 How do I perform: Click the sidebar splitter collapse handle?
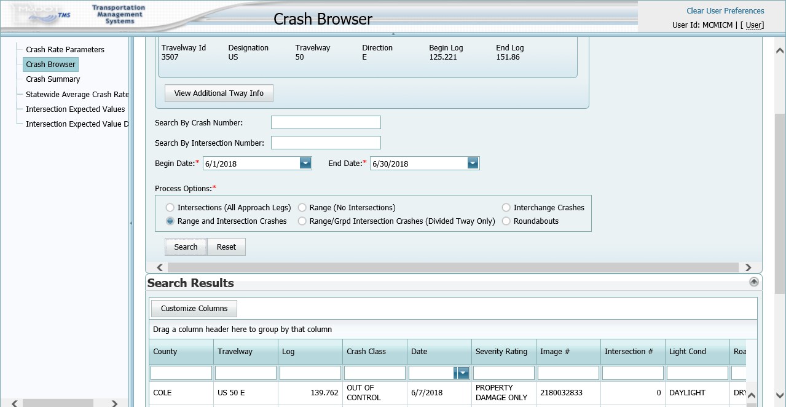tap(131, 223)
